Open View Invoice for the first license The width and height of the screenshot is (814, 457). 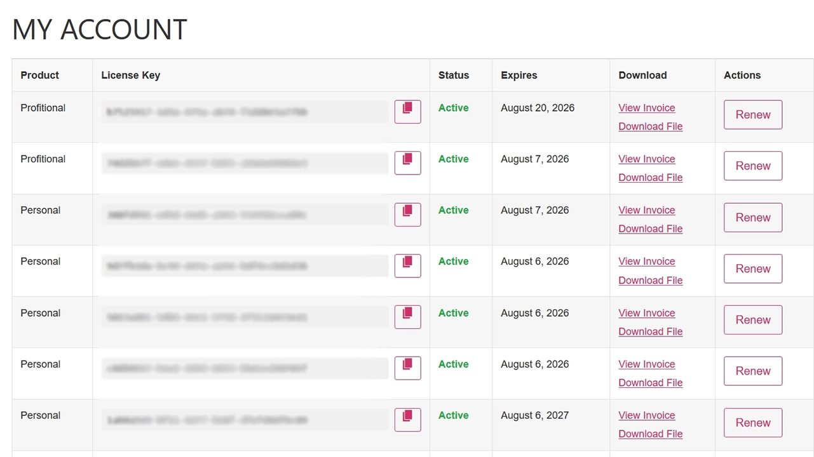pyautogui.click(x=646, y=108)
